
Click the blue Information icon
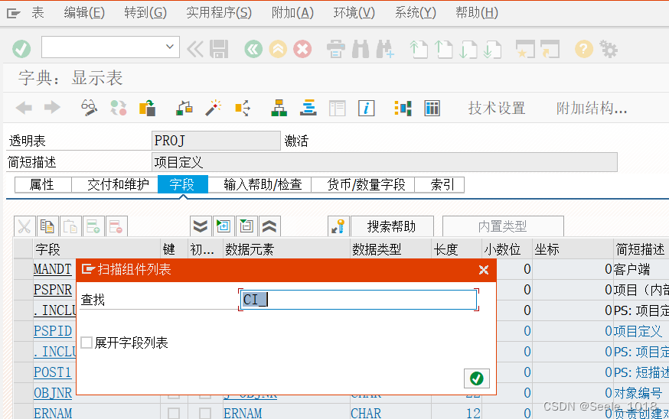[x=366, y=108]
